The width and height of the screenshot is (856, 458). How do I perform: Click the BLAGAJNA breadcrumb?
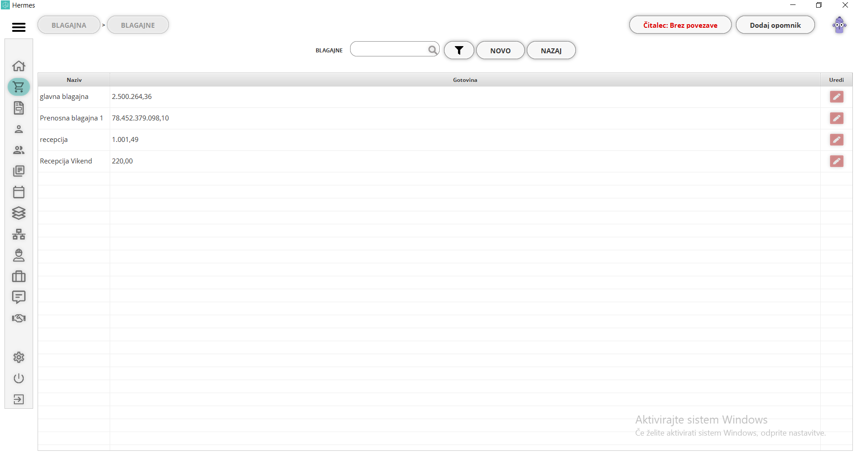[x=69, y=25]
